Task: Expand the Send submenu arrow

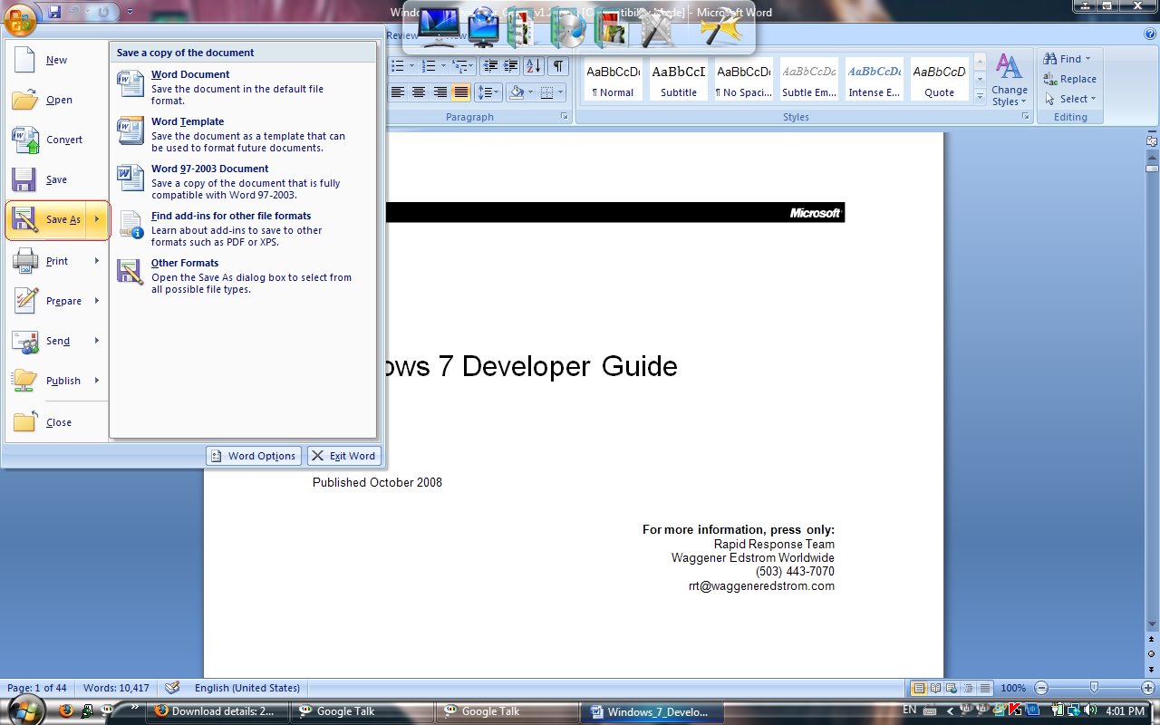Action: [97, 341]
